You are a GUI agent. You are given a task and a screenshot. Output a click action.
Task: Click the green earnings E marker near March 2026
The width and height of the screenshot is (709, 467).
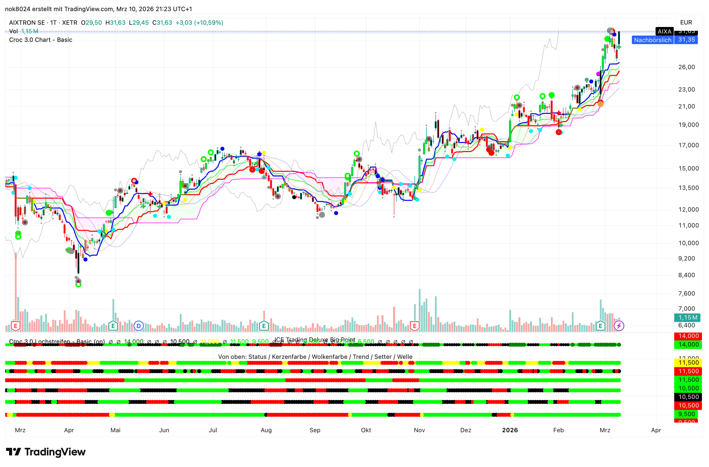[600, 326]
